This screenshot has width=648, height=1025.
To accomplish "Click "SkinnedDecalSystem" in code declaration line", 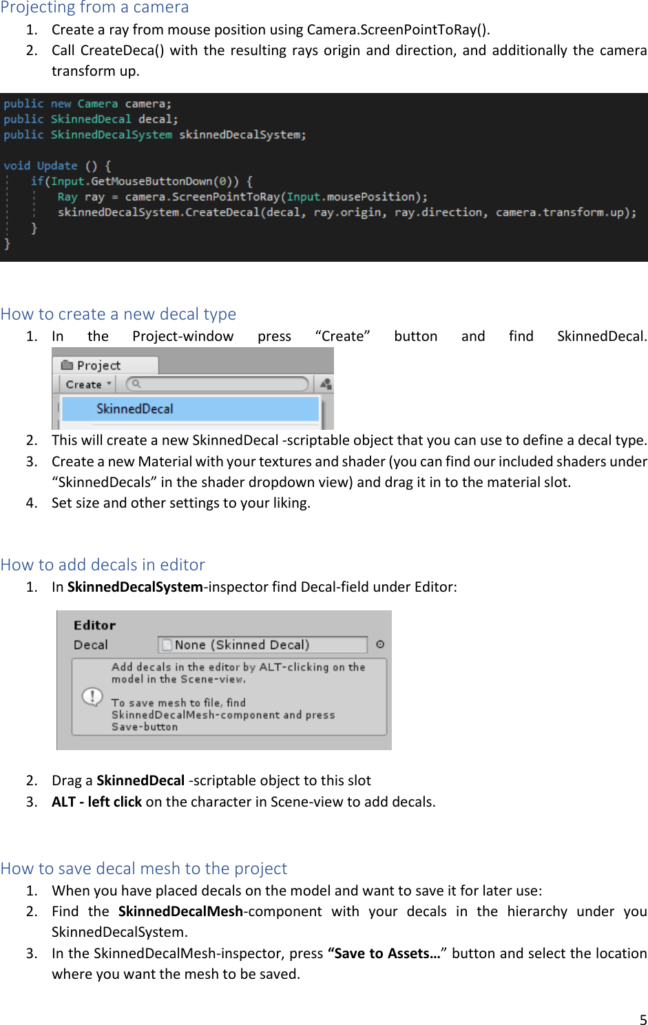I will point(112,134).
